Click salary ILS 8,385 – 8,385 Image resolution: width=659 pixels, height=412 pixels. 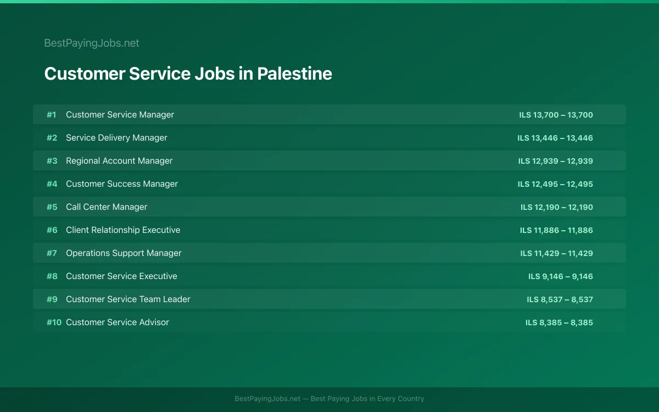[560, 322]
